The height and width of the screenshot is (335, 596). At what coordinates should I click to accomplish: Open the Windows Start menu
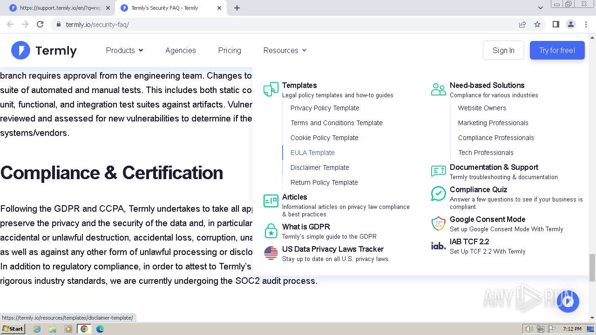(x=13, y=329)
